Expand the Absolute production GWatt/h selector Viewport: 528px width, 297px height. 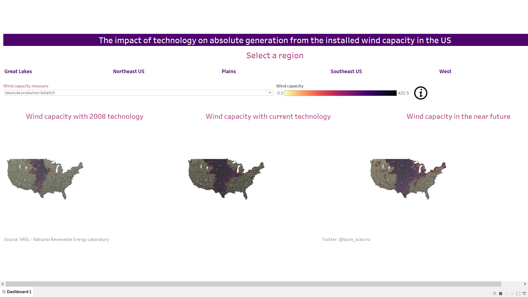coord(270,93)
